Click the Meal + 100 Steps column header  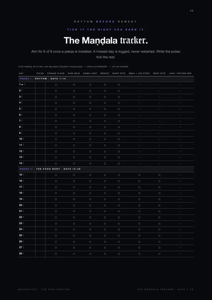point(139,73)
